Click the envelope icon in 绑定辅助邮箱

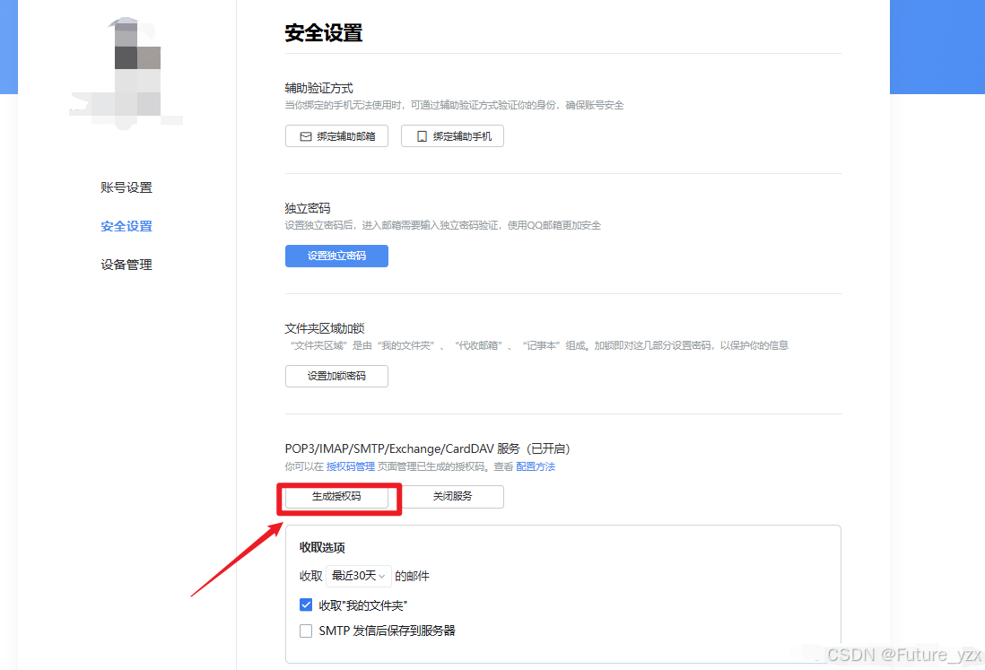coord(306,136)
